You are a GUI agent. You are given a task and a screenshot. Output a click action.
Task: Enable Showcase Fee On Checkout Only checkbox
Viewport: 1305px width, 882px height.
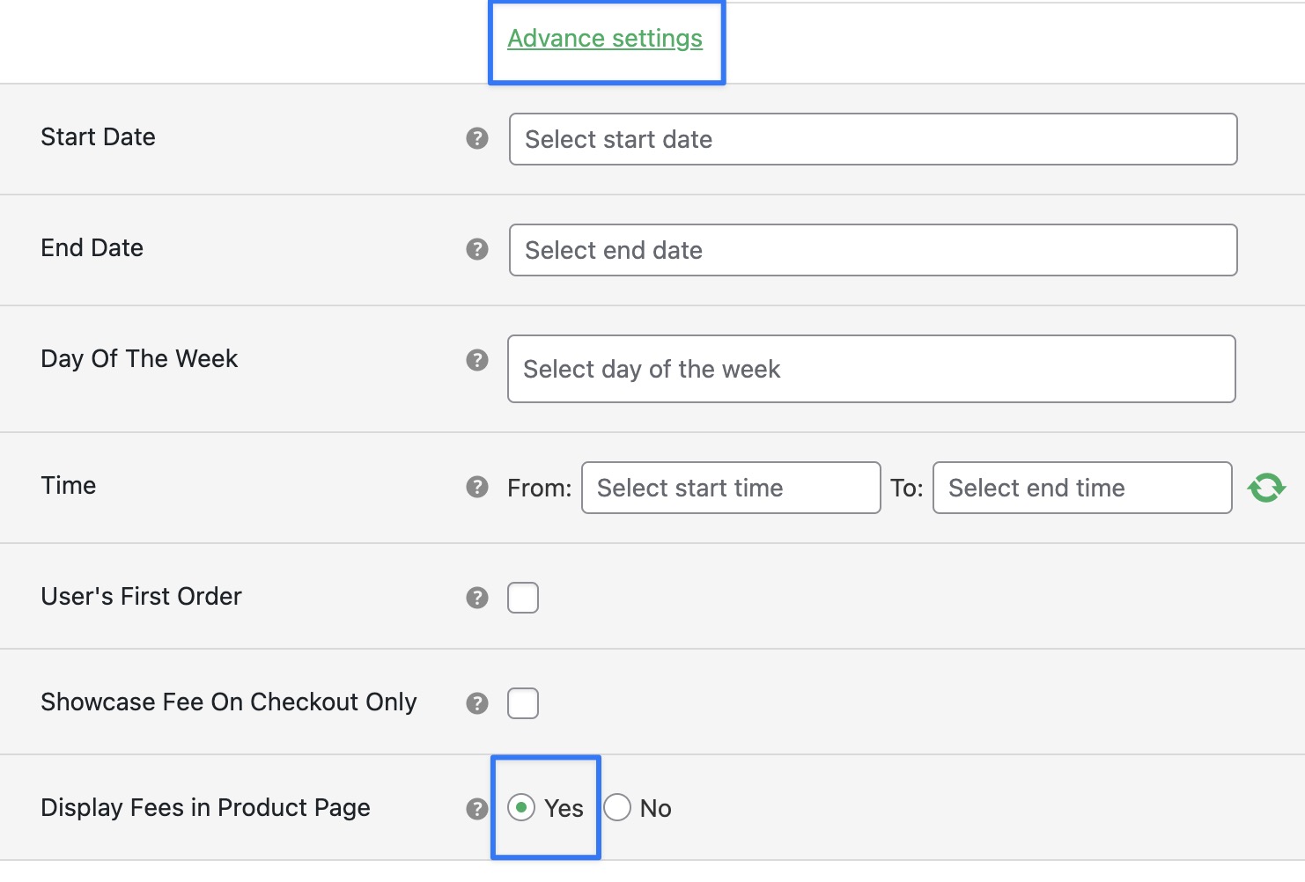(523, 703)
